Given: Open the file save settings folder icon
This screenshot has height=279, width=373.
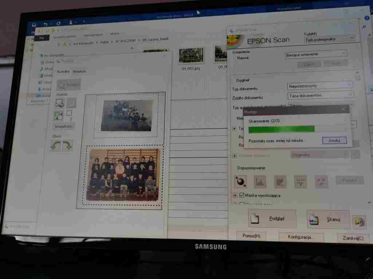Looking at the screenshot, I should 359,222.
